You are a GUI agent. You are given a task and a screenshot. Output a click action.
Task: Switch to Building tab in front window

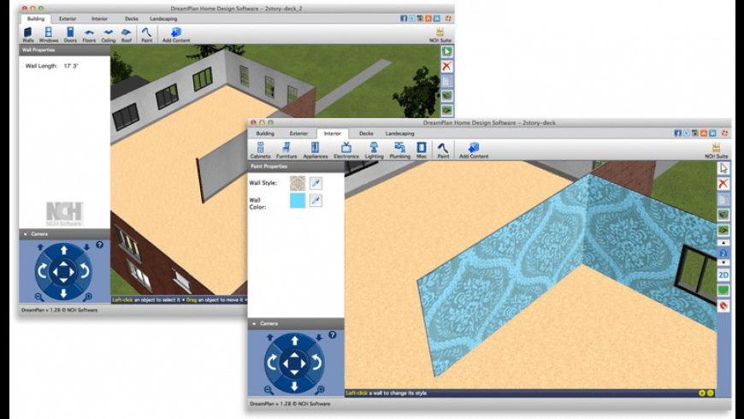tap(265, 133)
